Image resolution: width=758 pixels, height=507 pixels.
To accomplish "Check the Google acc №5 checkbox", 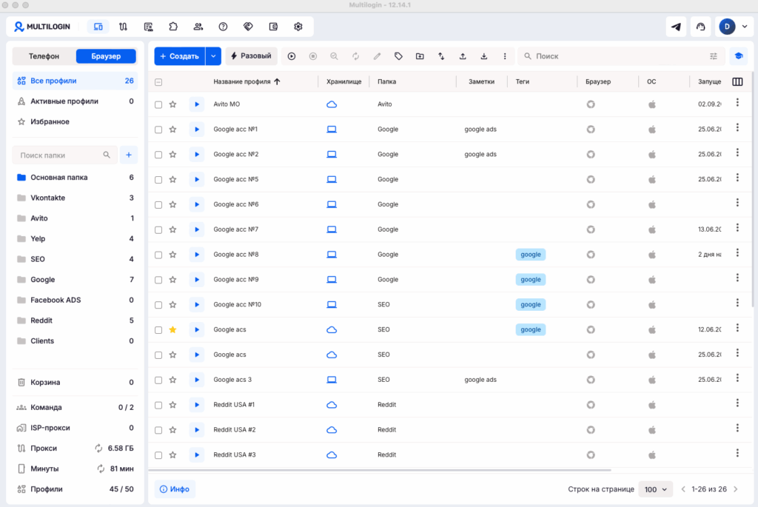I will [158, 180].
